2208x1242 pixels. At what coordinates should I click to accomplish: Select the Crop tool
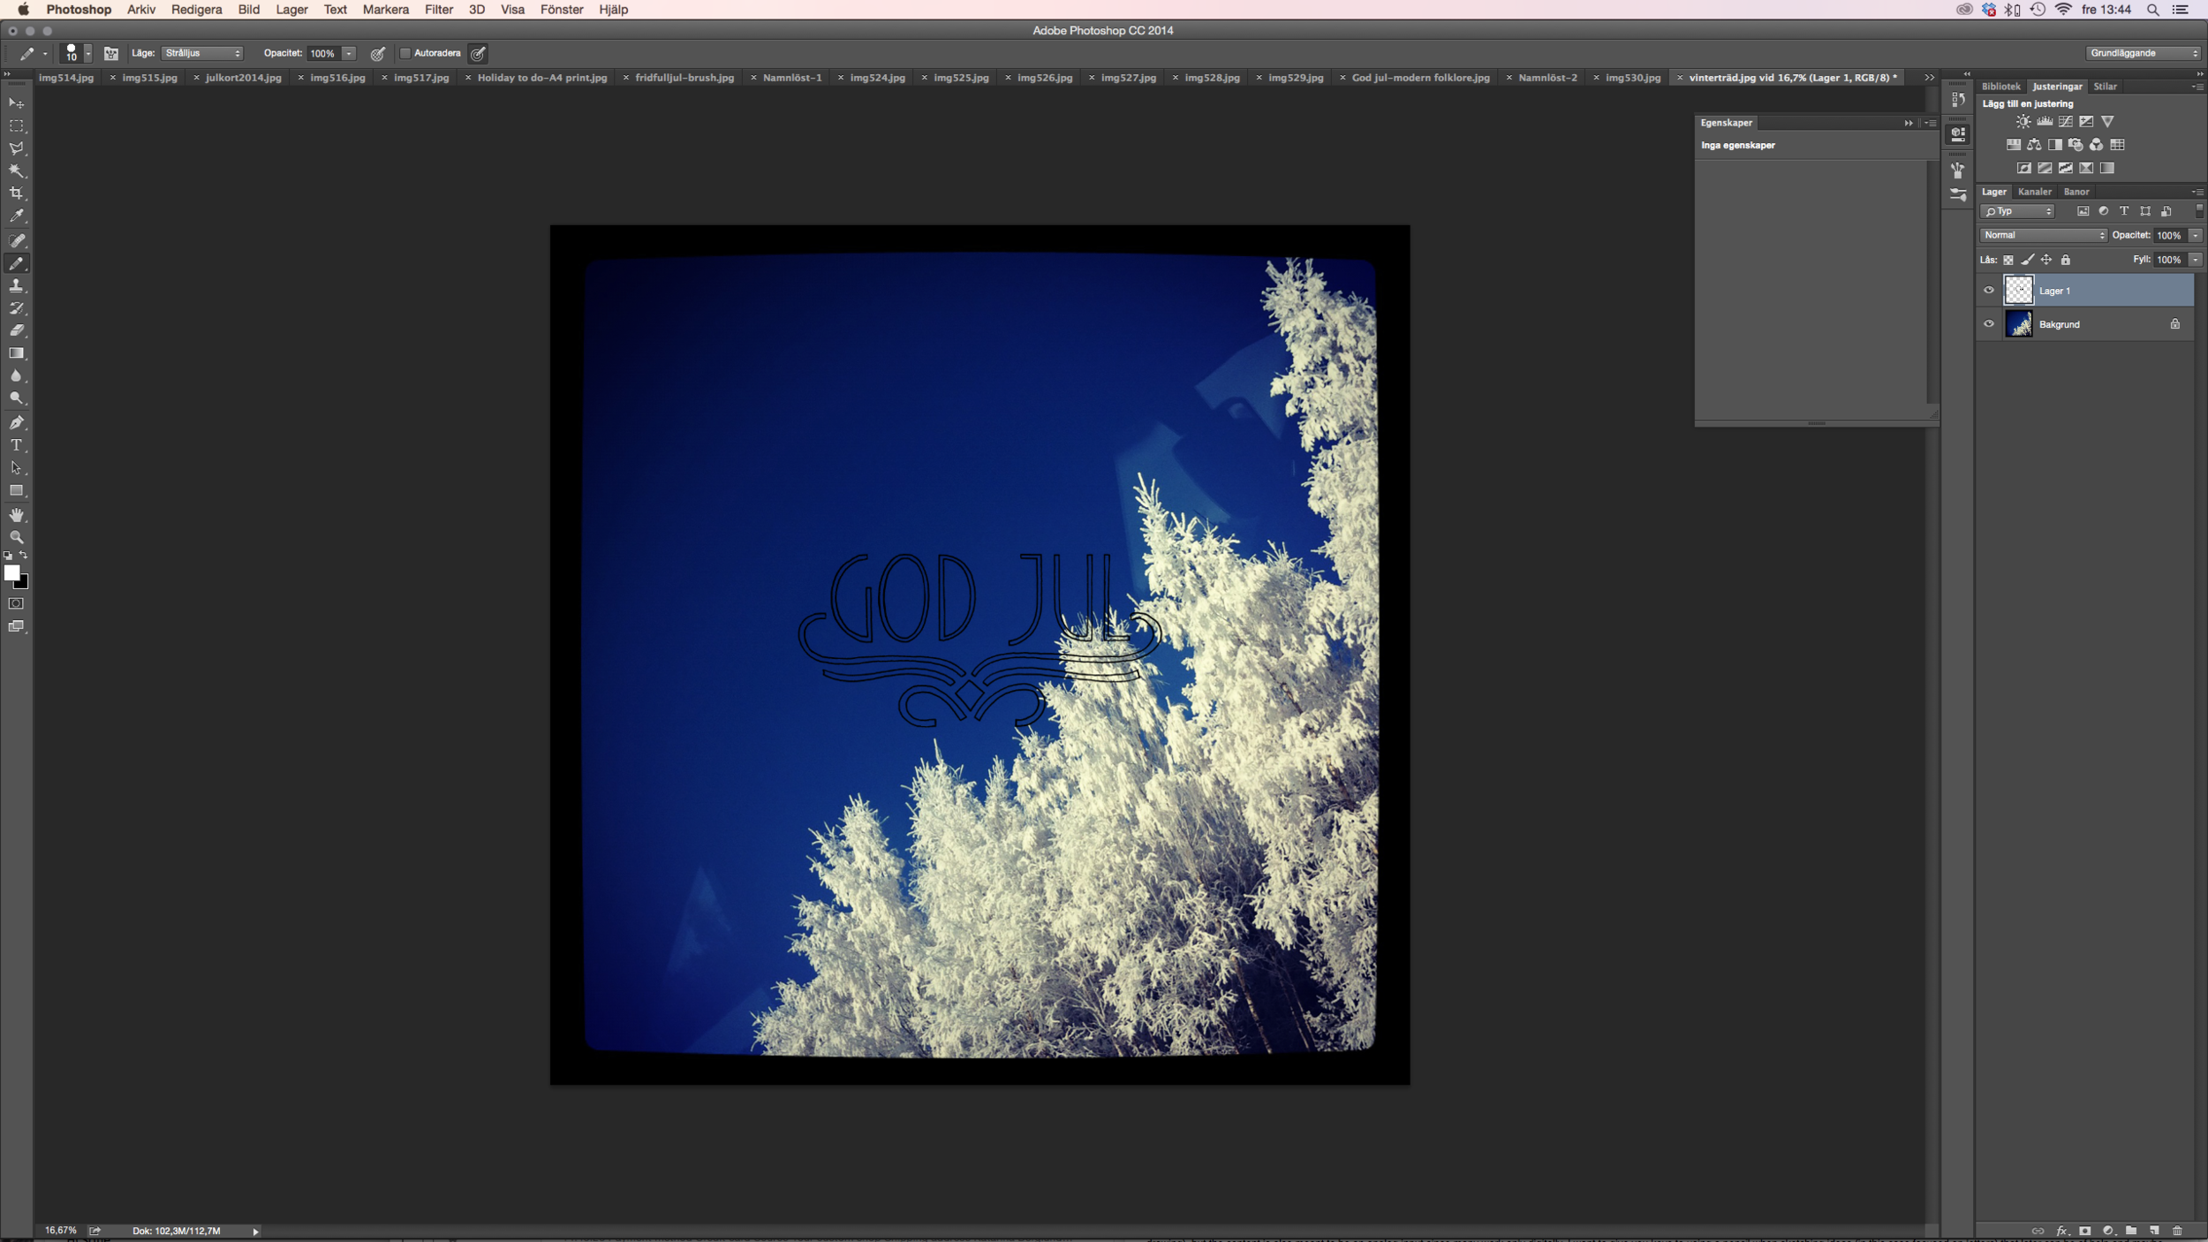point(16,193)
